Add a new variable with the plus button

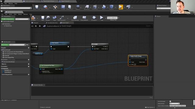tap(29, 67)
